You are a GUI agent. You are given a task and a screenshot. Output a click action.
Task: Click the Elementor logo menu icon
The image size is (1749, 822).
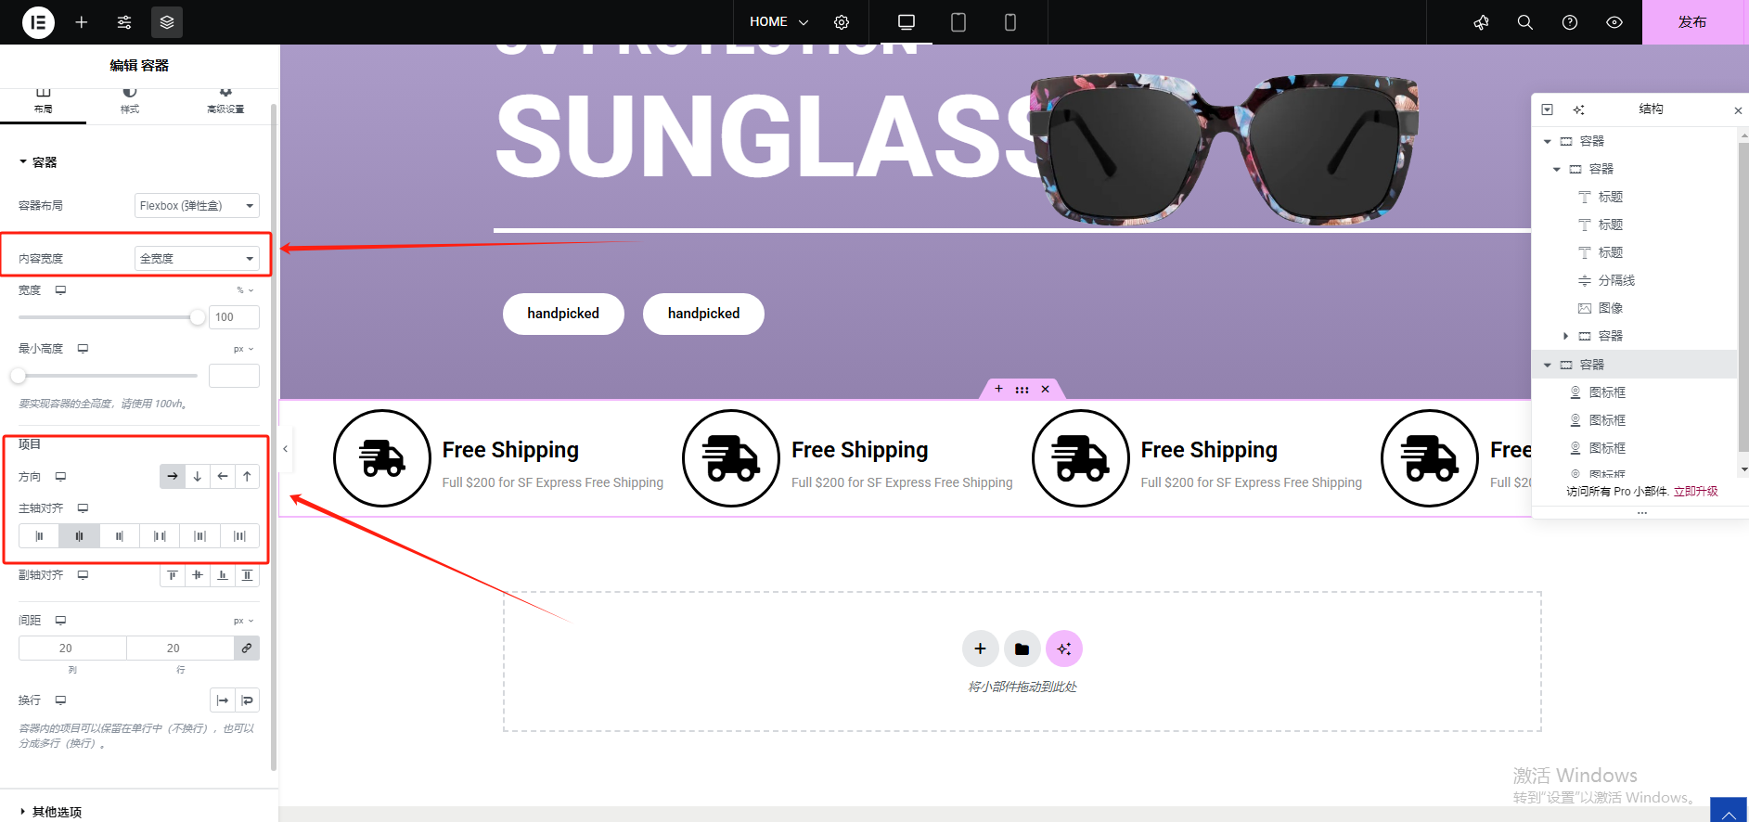click(38, 22)
